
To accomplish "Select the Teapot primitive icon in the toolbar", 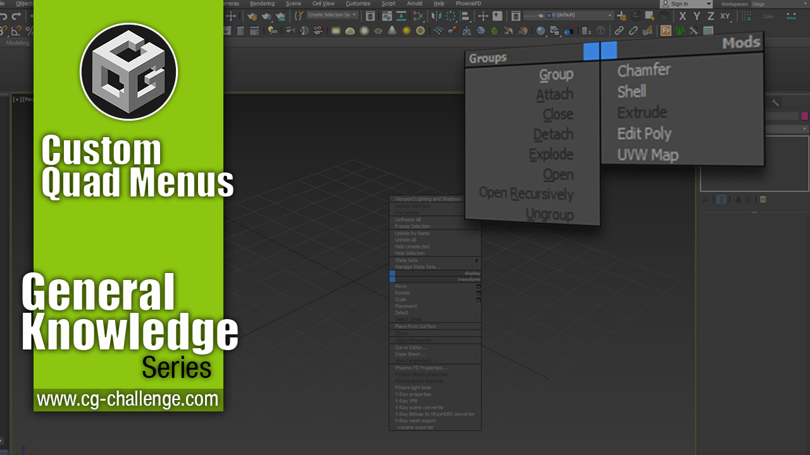I will (x=379, y=30).
